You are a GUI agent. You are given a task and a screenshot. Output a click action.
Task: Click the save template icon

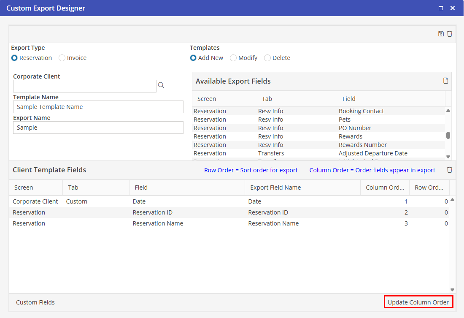(x=441, y=34)
